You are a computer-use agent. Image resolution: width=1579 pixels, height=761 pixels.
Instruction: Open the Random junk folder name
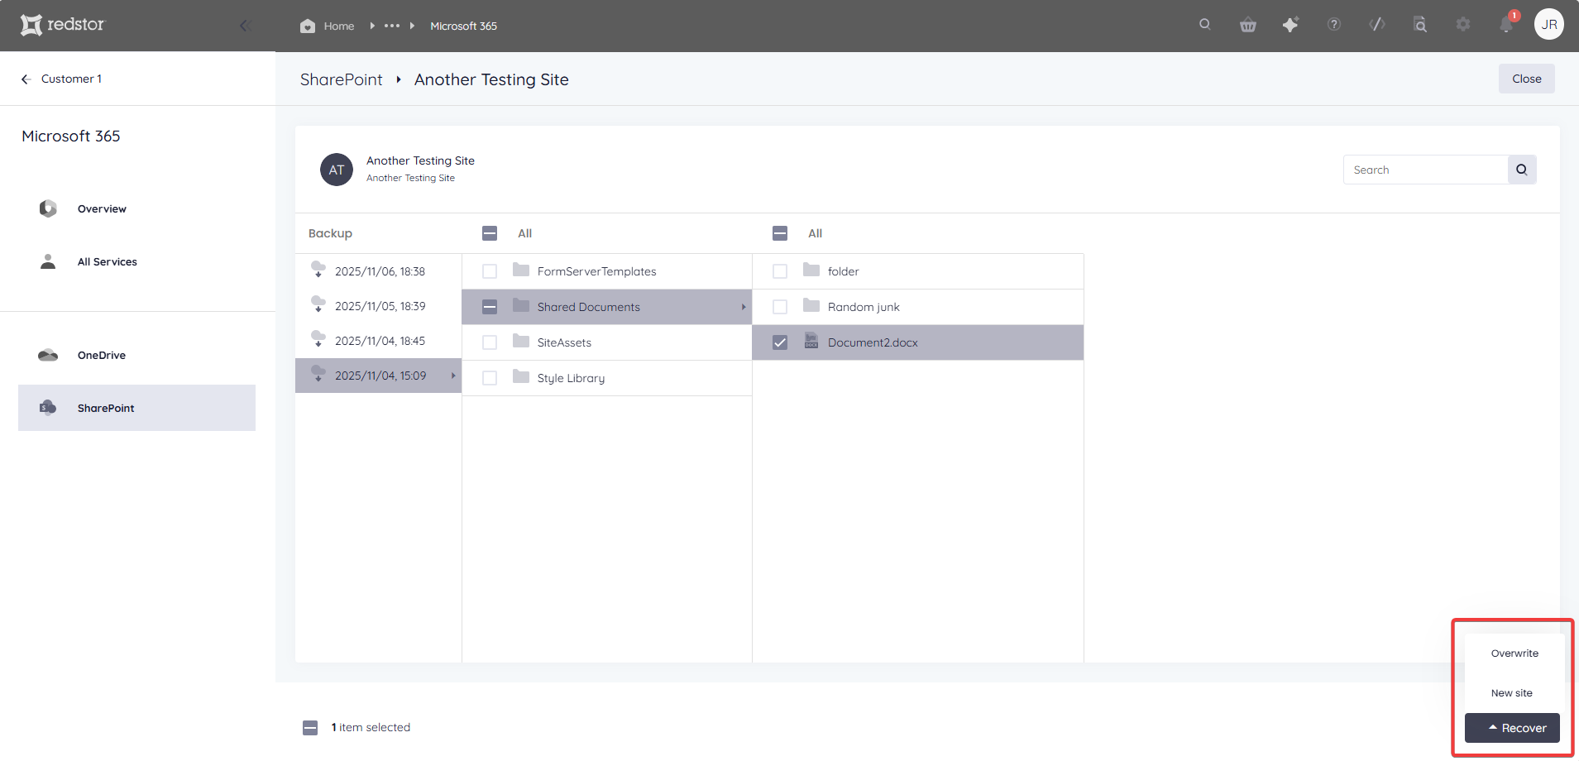[x=864, y=307]
